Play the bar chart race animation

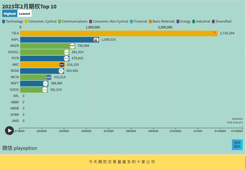(x=9, y=130)
